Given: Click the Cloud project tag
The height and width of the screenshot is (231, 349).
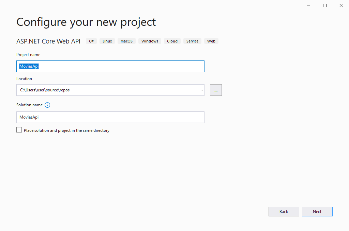Looking at the screenshot, I should coord(172,41).
